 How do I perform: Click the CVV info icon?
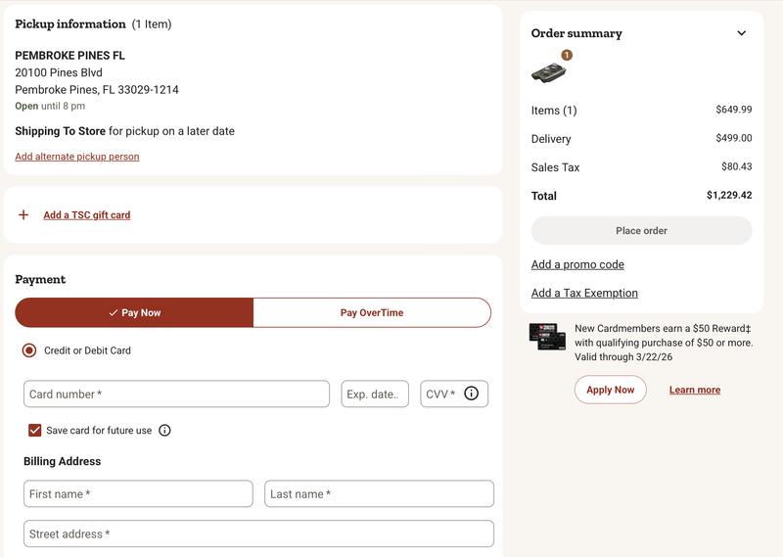point(471,394)
